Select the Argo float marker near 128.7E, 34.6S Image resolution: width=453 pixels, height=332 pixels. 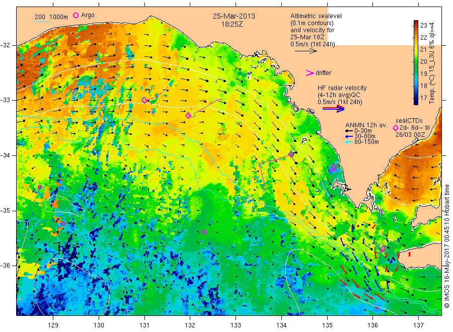point(40,187)
